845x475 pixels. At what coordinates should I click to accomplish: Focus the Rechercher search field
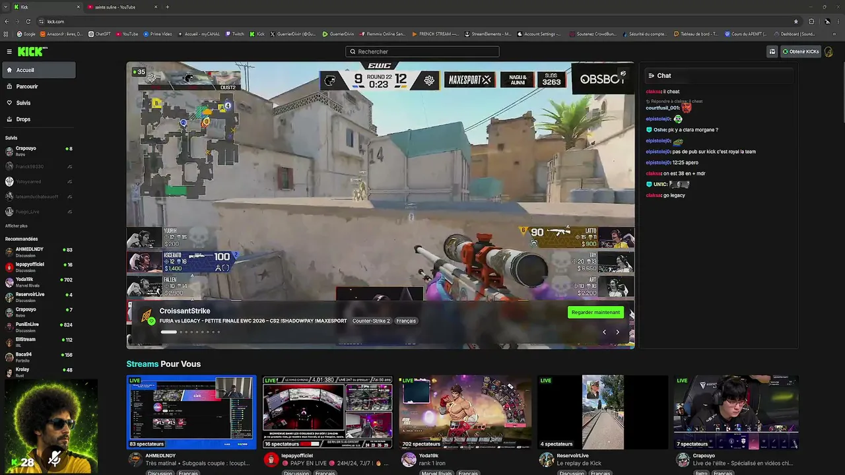[x=422, y=51]
